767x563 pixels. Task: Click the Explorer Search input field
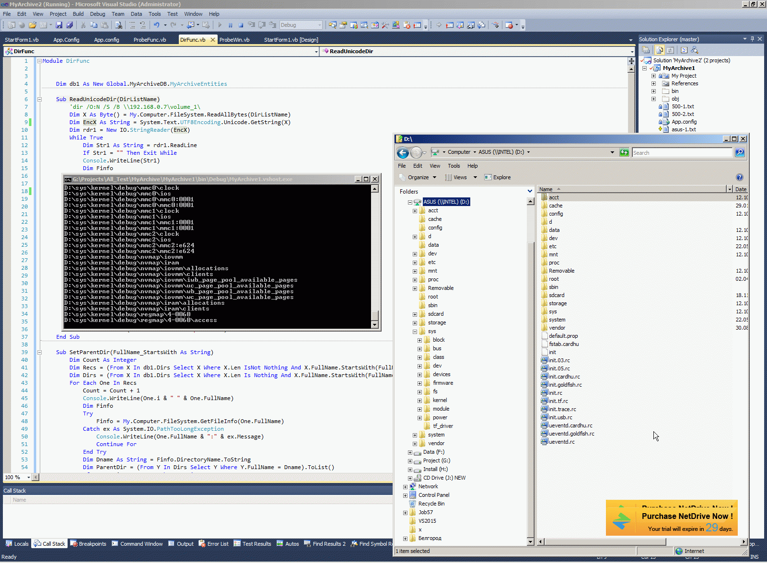pyautogui.click(x=681, y=152)
